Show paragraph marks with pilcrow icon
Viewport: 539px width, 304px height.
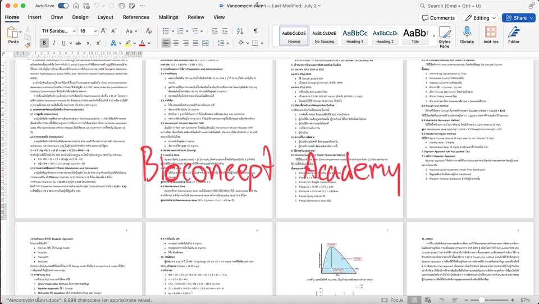point(255,31)
